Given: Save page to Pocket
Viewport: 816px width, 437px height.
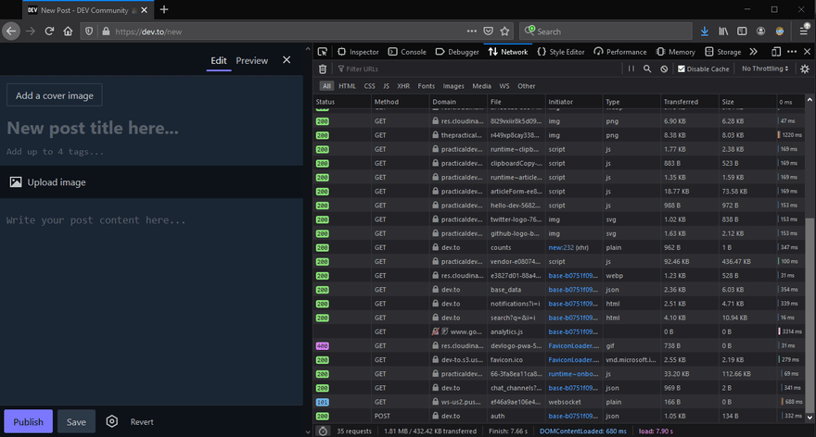Looking at the screenshot, I should click(x=488, y=31).
